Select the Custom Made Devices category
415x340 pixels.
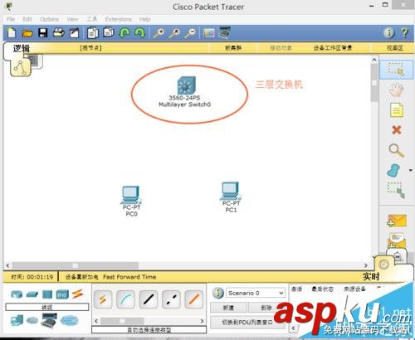coord(49,320)
